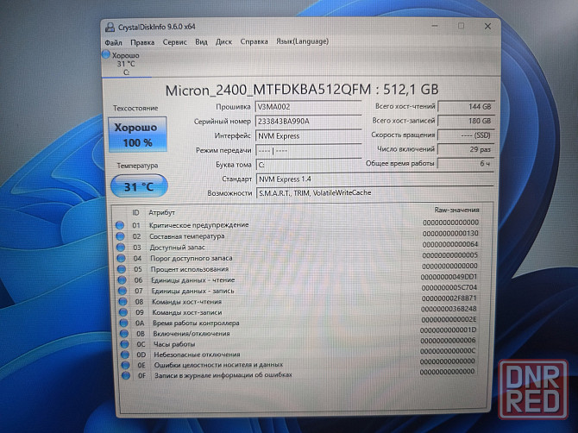Click status circle for Единицы данных - запись
The image size is (578, 433).
pyautogui.click(x=123, y=291)
